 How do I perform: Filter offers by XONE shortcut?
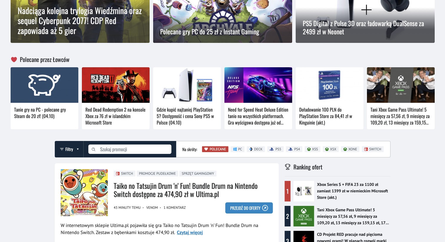(x=350, y=149)
